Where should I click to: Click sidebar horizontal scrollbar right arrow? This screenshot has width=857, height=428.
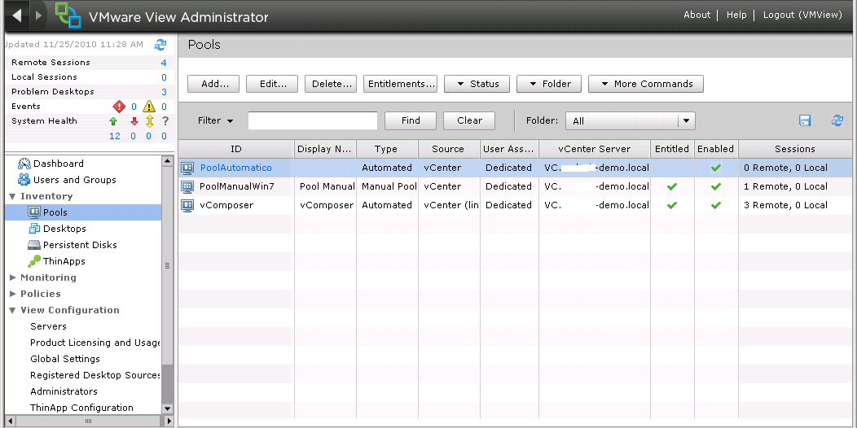point(169,421)
